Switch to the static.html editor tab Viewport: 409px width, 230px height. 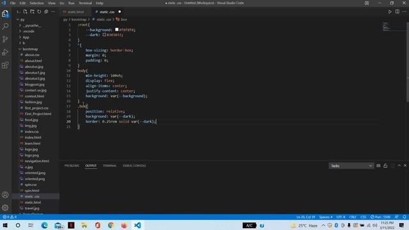pos(75,11)
